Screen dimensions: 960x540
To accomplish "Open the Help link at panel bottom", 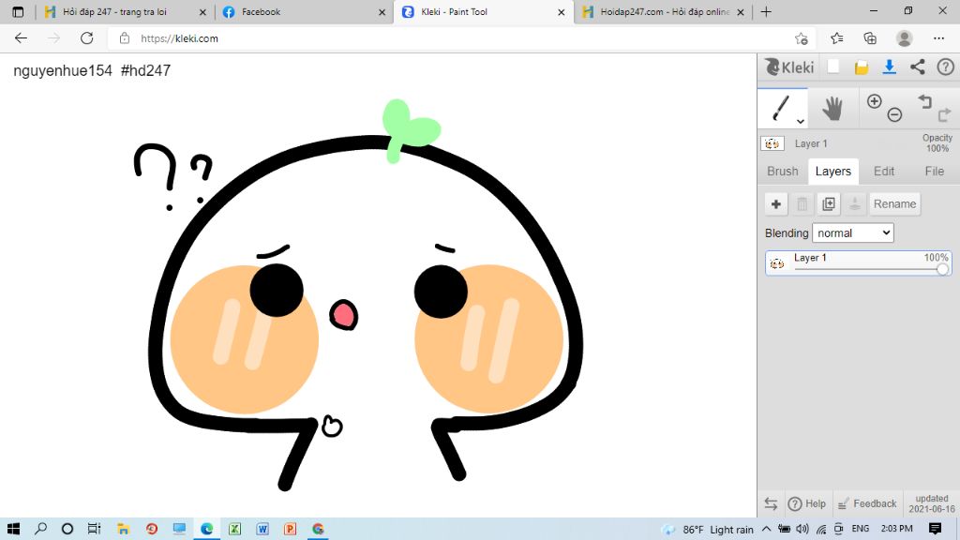I will (x=807, y=503).
